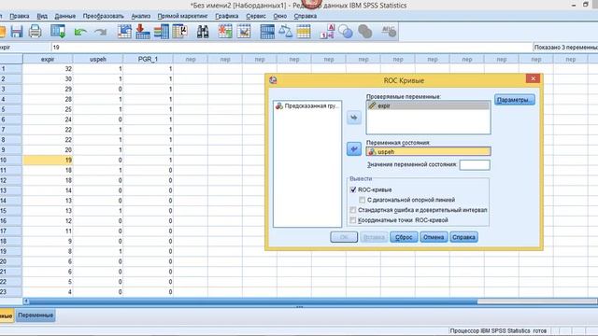
Task: Save the data file with the diskette icon
Action: 17,32
